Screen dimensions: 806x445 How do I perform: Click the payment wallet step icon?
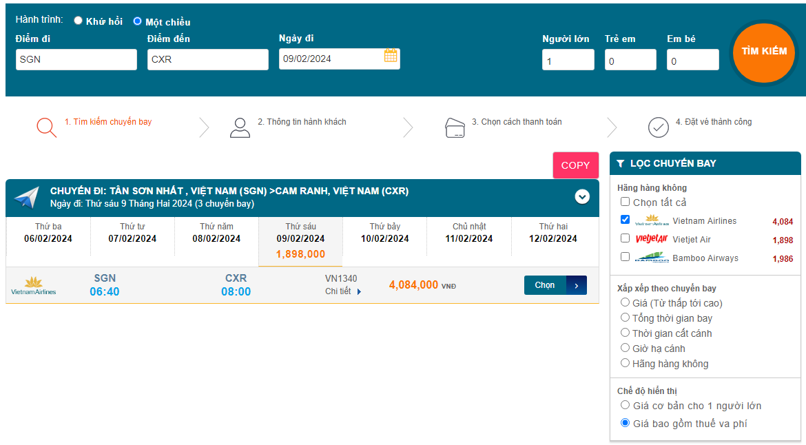pyautogui.click(x=455, y=127)
